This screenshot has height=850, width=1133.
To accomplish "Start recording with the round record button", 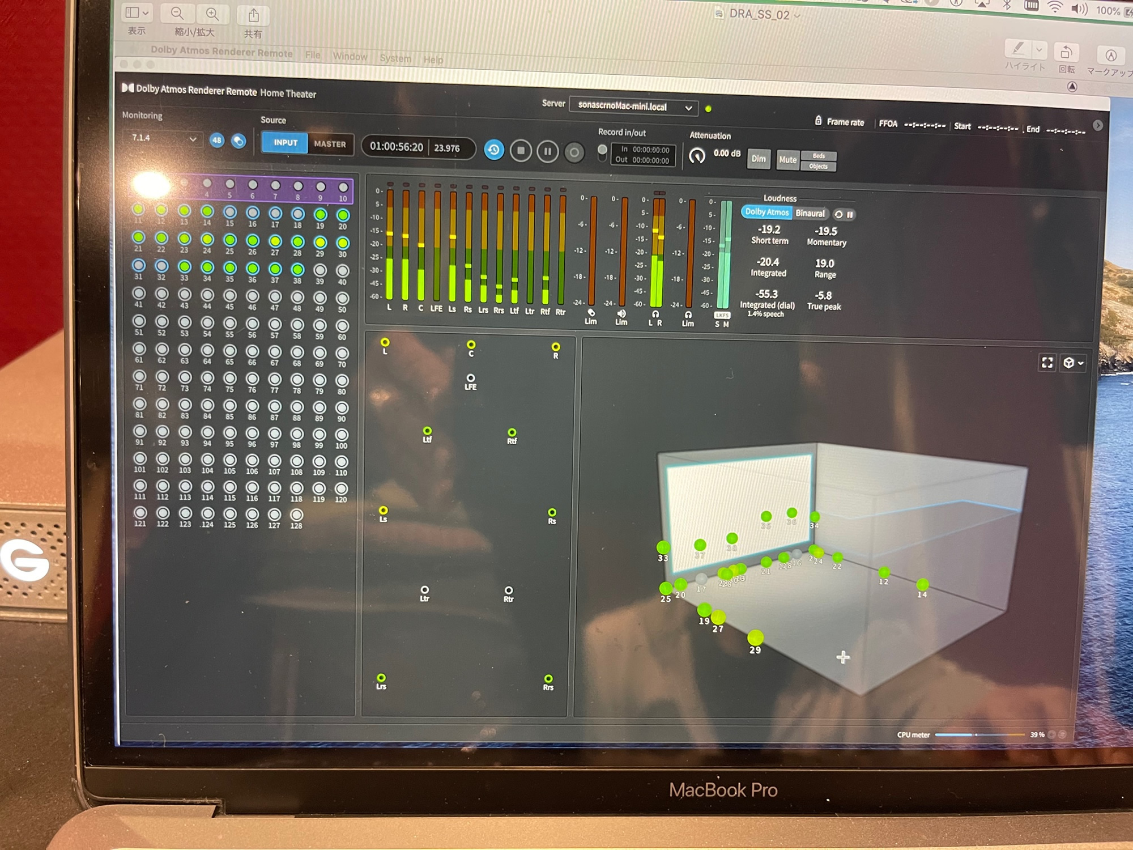I will coord(574,152).
